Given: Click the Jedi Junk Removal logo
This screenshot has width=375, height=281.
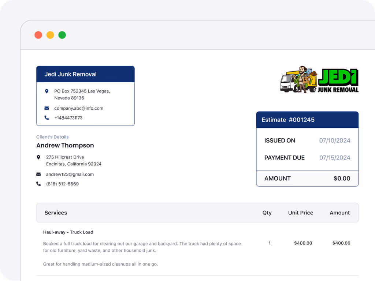Looking at the screenshot, I should coord(319,80).
